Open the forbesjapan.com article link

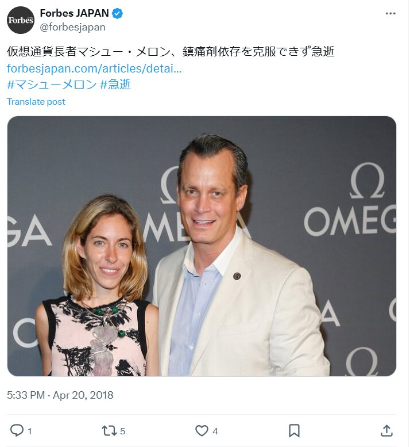94,68
